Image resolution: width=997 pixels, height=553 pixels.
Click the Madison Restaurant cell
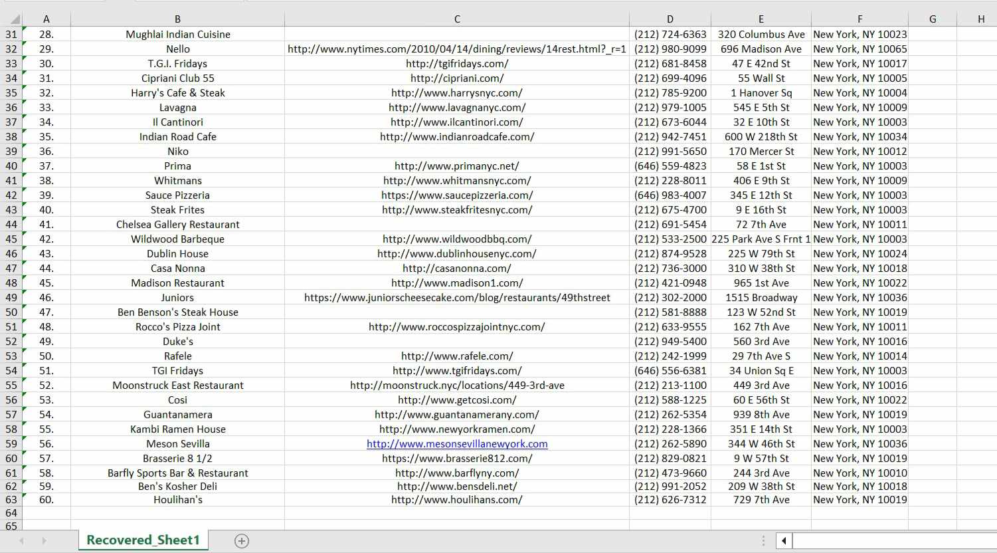click(178, 283)
